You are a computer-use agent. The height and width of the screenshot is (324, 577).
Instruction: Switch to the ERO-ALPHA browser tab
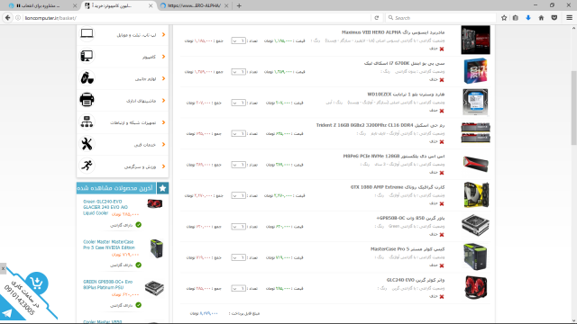[x=195, y=6]
